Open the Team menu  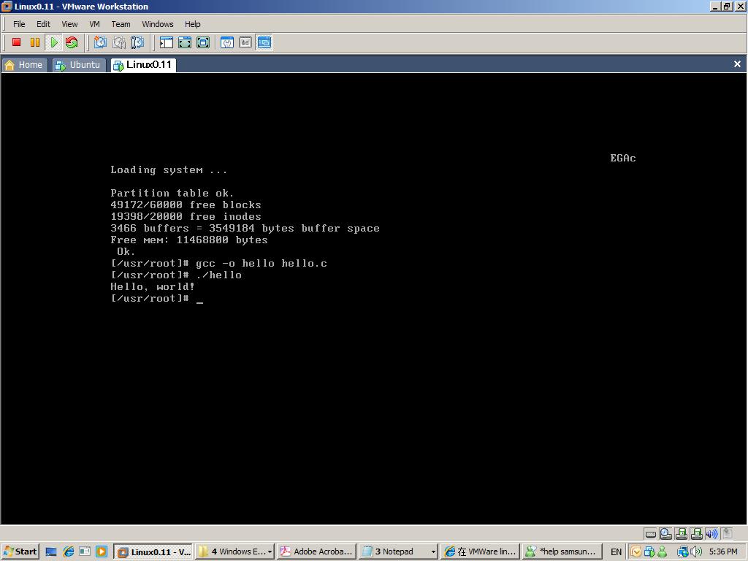[121, 24]
